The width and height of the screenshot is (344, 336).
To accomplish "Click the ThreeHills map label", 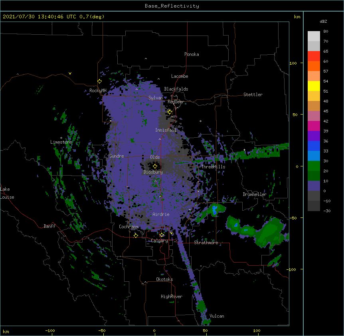I will click(213, 167).
